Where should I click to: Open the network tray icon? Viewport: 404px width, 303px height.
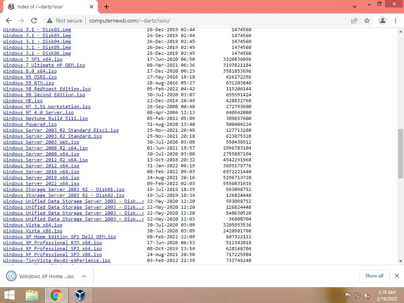(357, 296)
